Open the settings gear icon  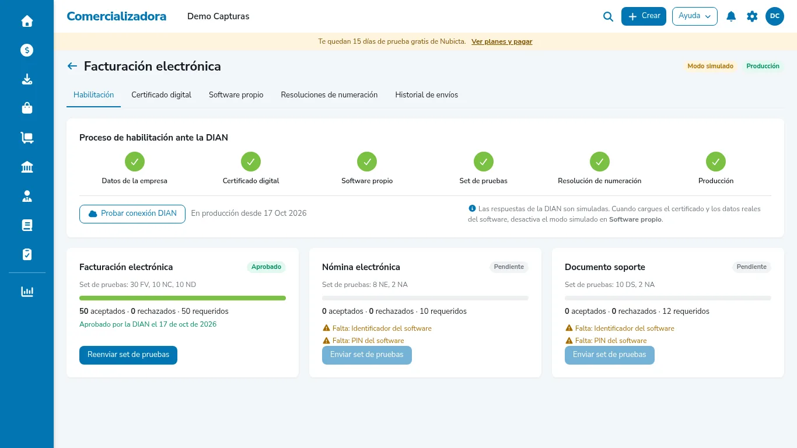coord(752,16)
